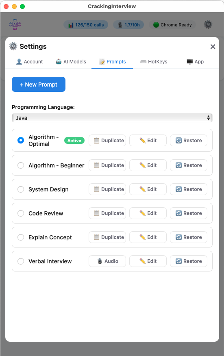224x356 pixels.
Task: Open the HotKeys tab
Action: [x=154, y=61]
